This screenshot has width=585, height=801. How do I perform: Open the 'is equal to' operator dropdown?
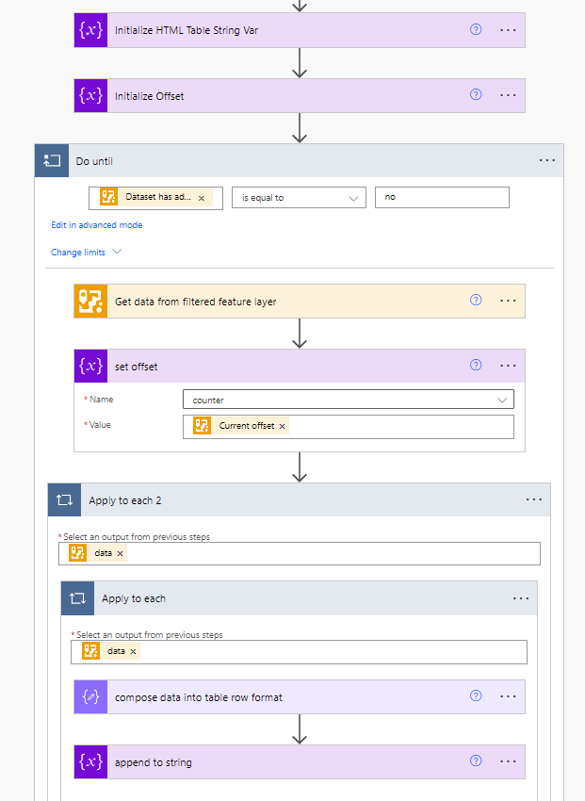[x=299, y=198]
